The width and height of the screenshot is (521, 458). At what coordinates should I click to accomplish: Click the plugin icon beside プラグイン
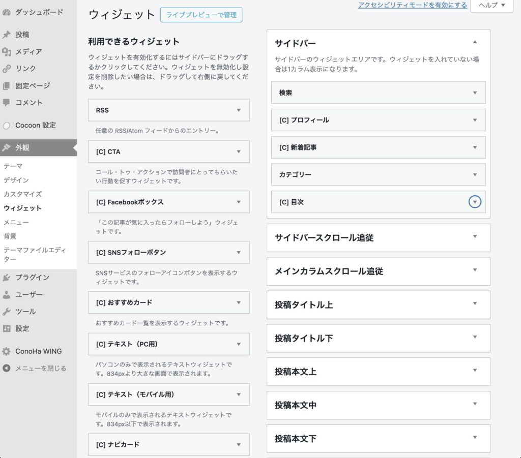point(7,278)
